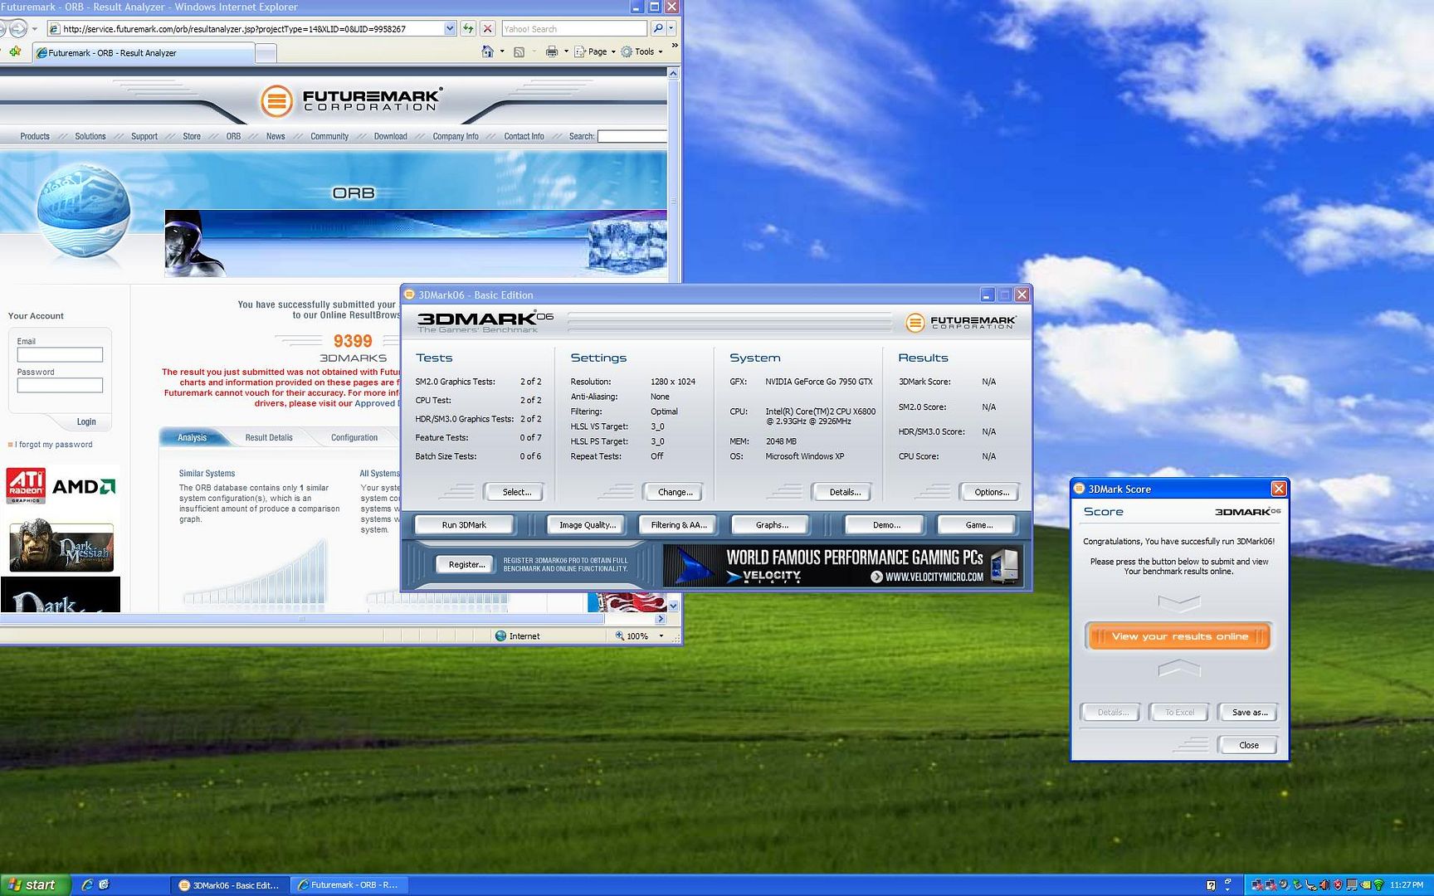
Task: Show more IE toolbar commands chevron
Action: pyautogui.click(x=674, y=46)
